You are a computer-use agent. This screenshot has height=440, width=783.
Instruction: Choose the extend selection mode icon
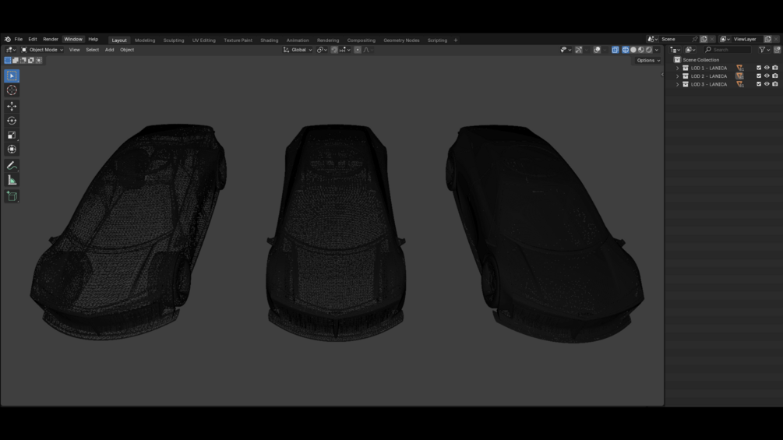16,61
